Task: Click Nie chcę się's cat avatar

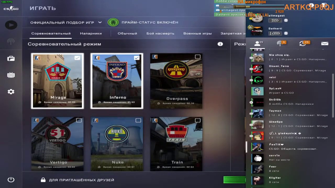Action: pos(258,57)
